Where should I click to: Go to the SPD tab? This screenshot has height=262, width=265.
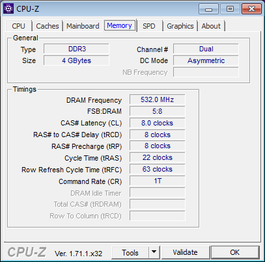coord(149,26)
